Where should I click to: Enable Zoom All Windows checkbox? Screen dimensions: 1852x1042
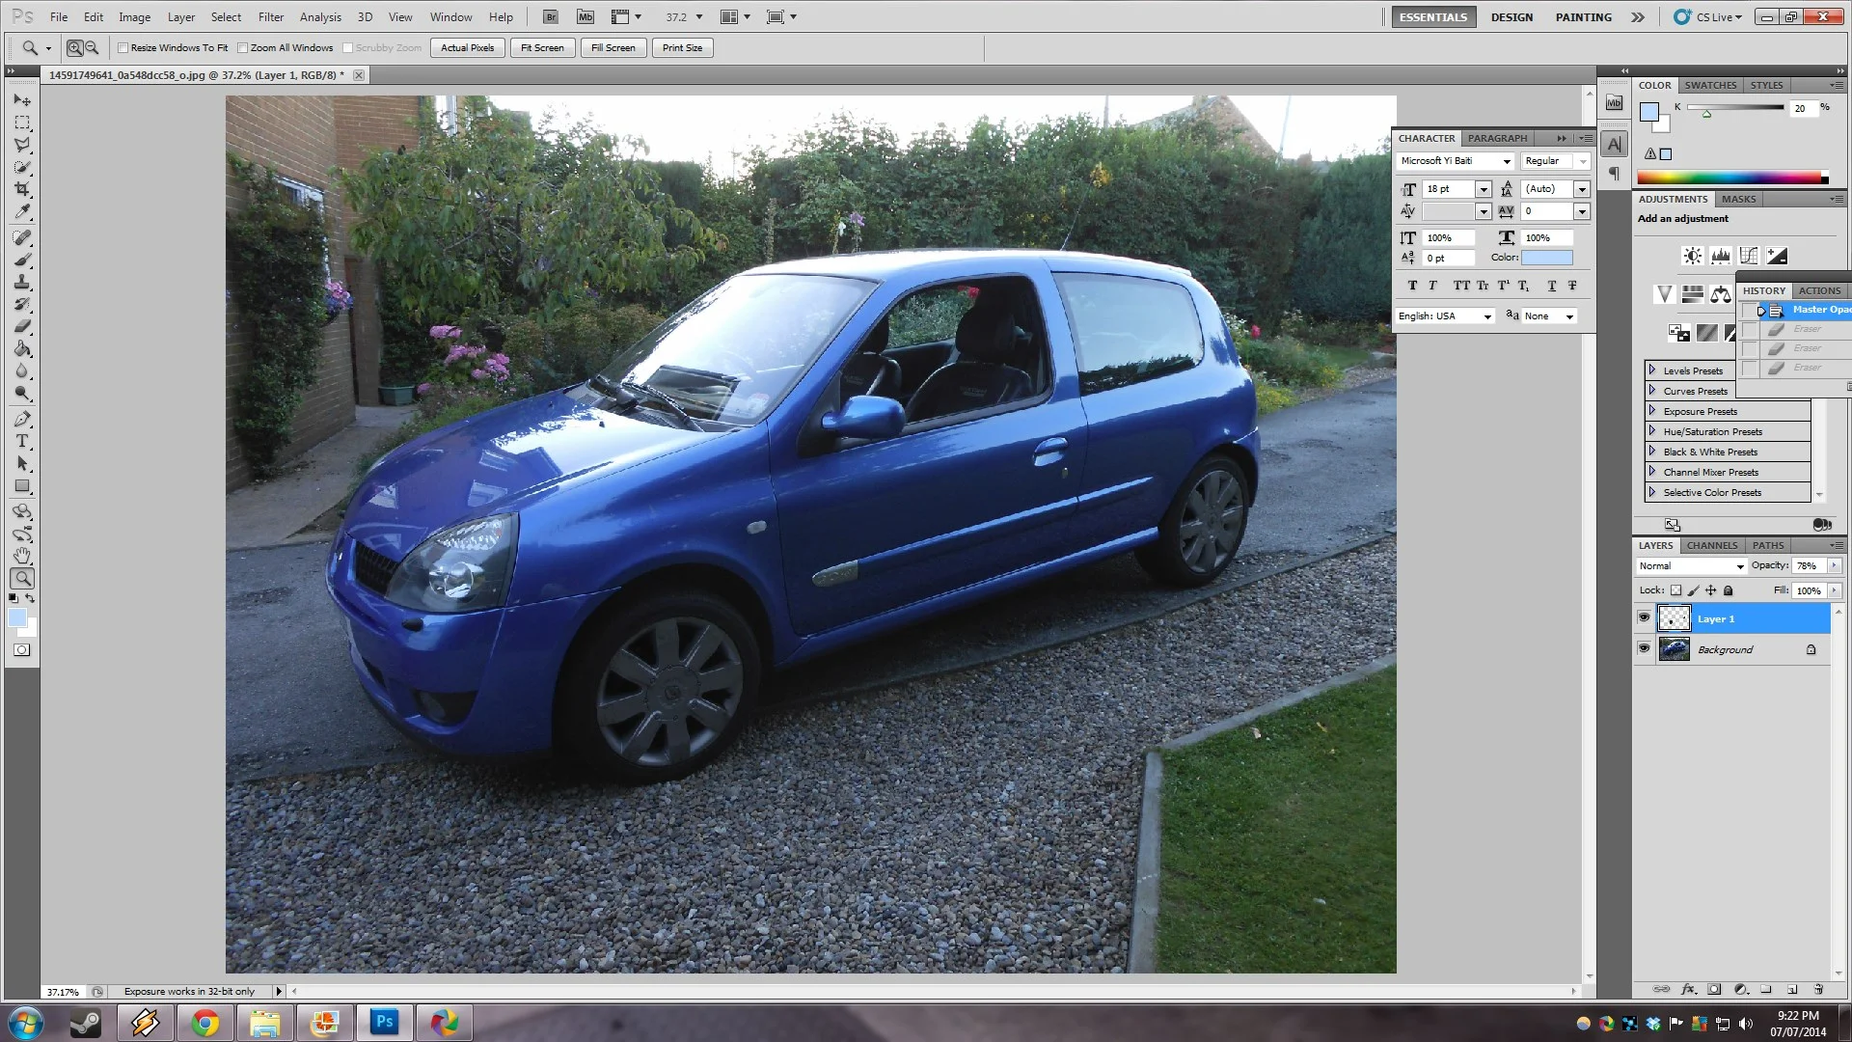(x=243, y=47)
